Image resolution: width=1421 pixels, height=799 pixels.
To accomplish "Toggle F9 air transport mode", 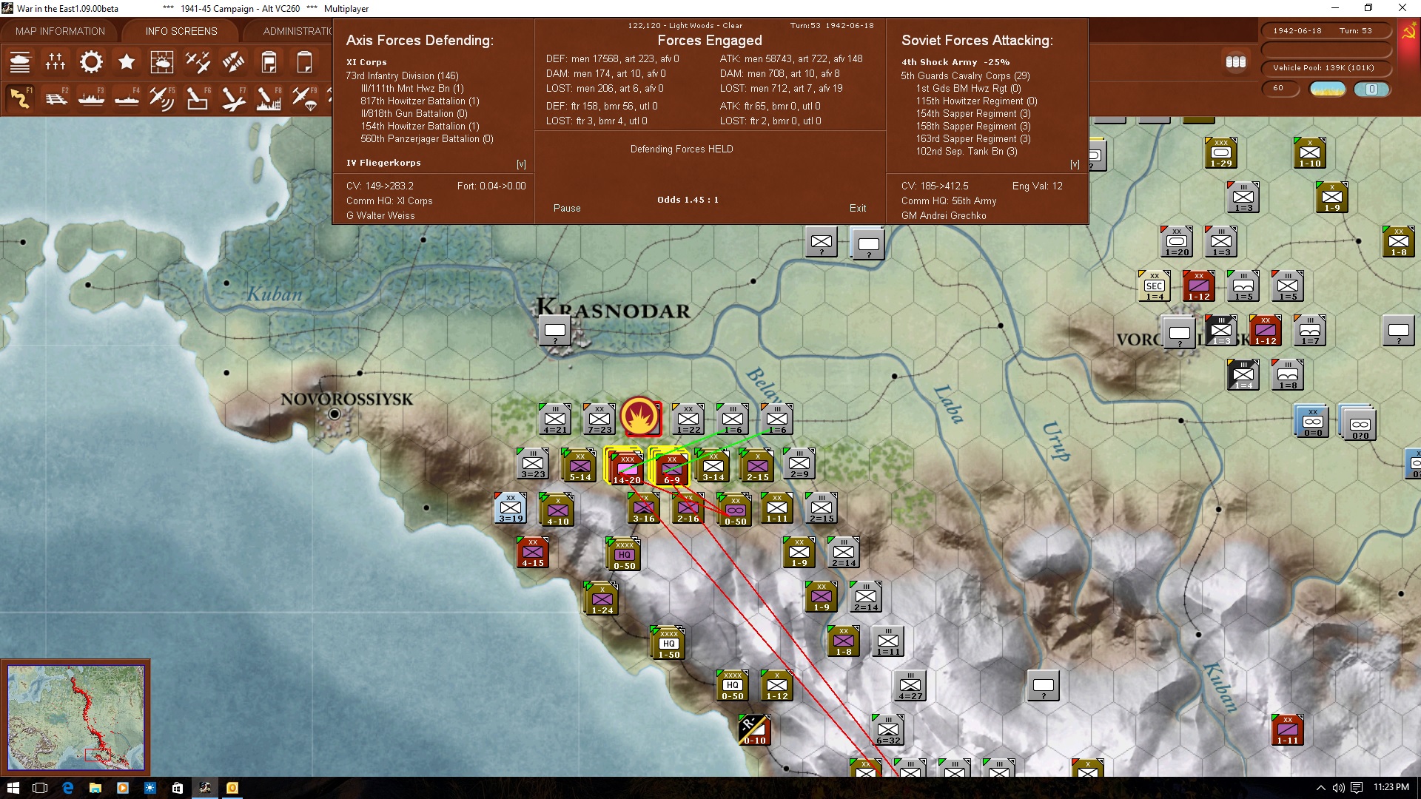I will (x=304, y=98).
